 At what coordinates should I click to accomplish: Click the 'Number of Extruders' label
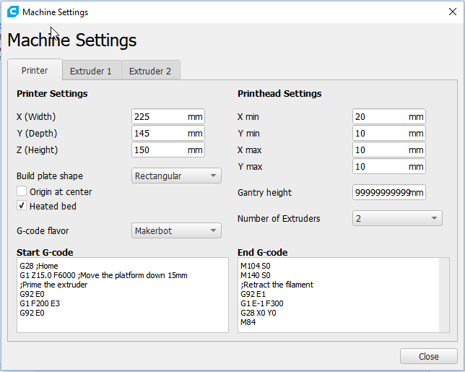[x=279, y=219]
